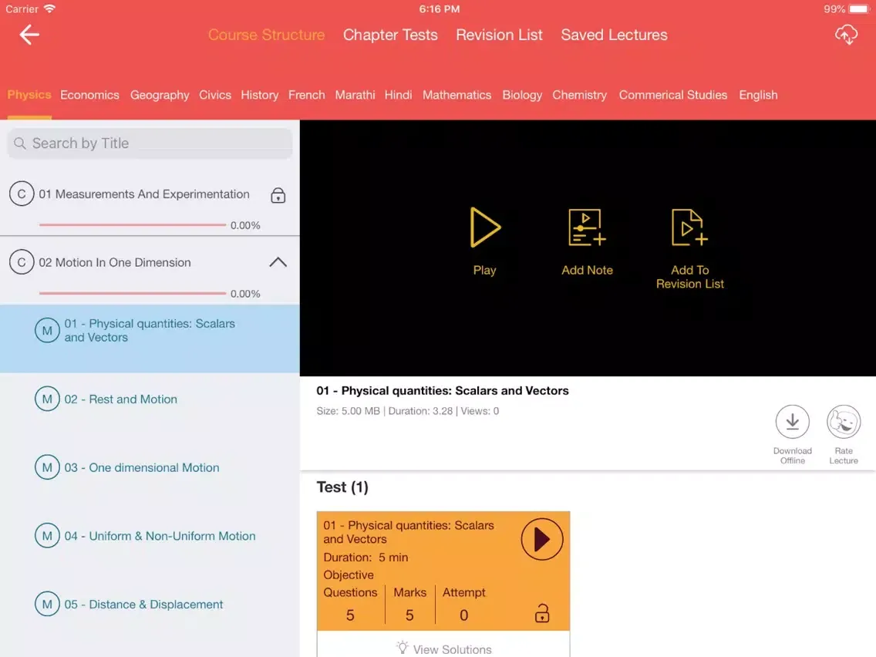Click the video title below the player
Viewport: 876px width, 657px height.
(x=442, y=390)
